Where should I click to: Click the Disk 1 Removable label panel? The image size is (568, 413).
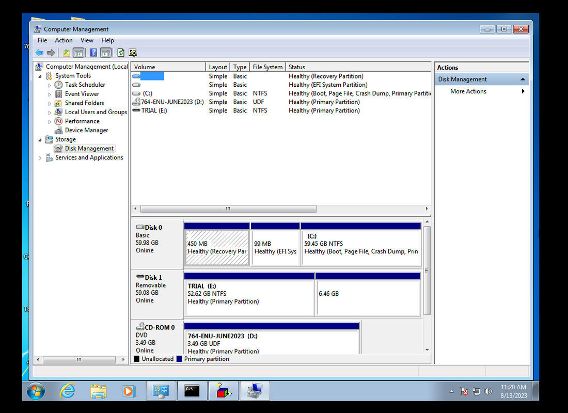point(157,294)
